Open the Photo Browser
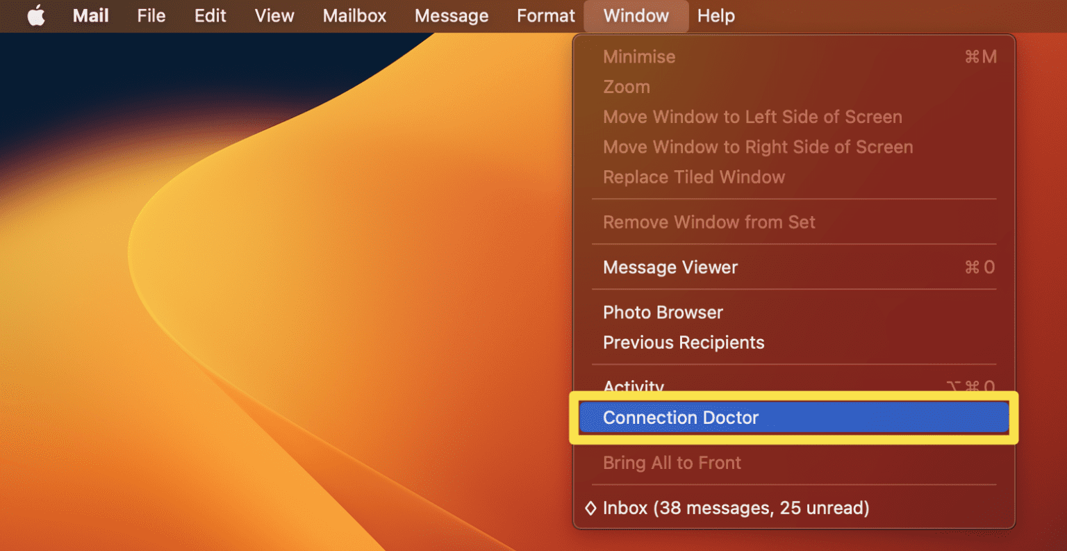 point(662,312)
